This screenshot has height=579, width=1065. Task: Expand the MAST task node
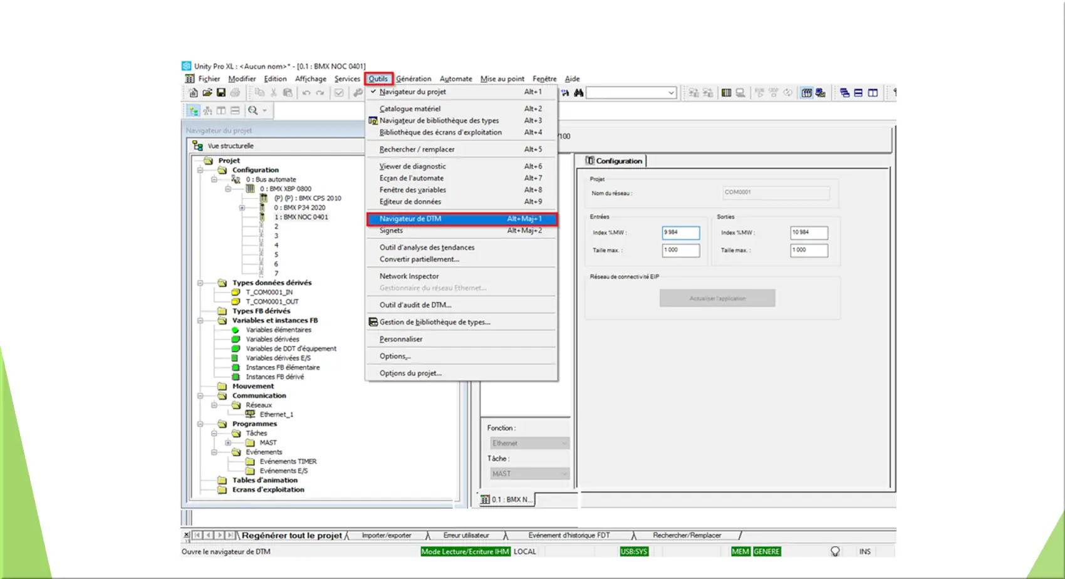click(x=228, y=442)
